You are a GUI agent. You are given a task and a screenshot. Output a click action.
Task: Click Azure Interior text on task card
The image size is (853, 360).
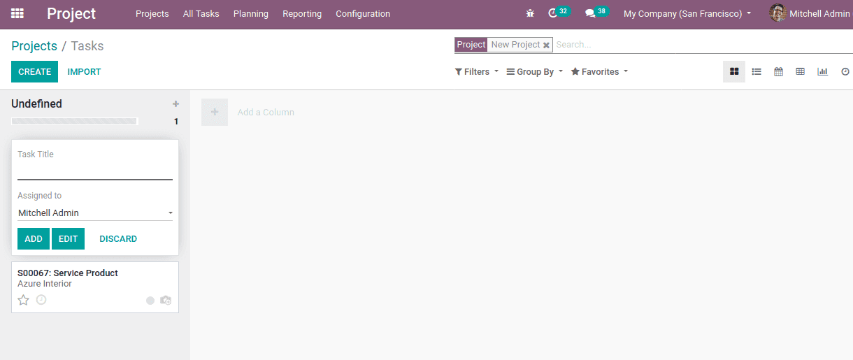45,284
